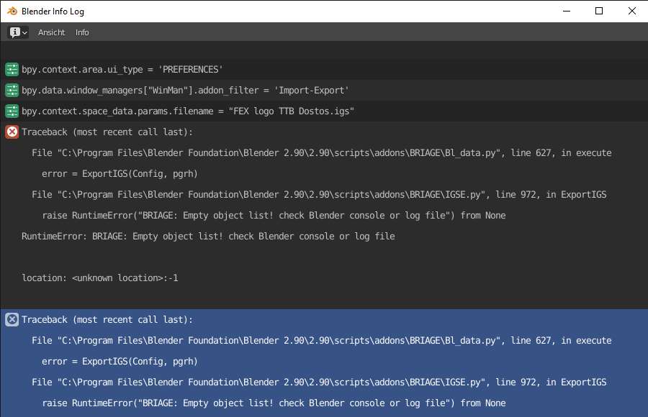Screen dimensions: 648x417
Task: Click the property icon beside the addon_filter line
Action: tap(12, 91)
